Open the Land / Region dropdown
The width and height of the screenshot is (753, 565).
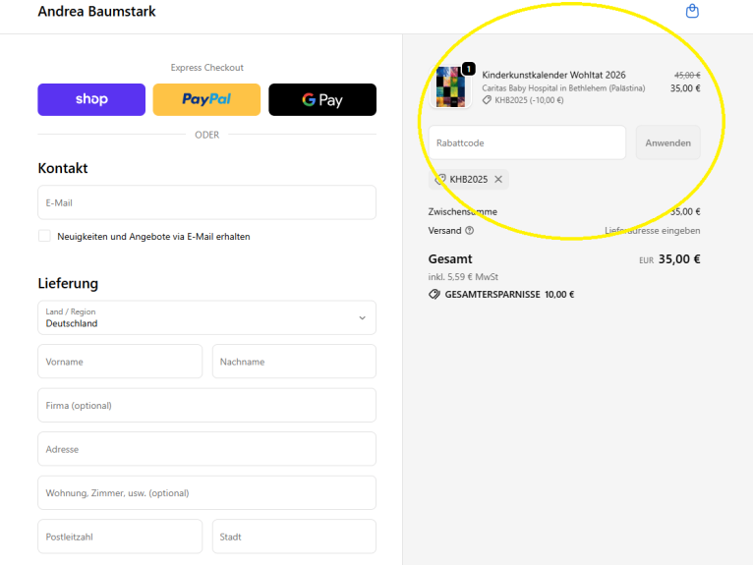[x=206, y=317]
